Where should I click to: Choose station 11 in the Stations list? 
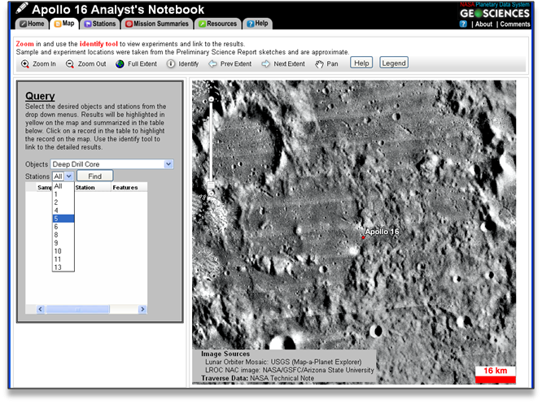coord(63,259)
